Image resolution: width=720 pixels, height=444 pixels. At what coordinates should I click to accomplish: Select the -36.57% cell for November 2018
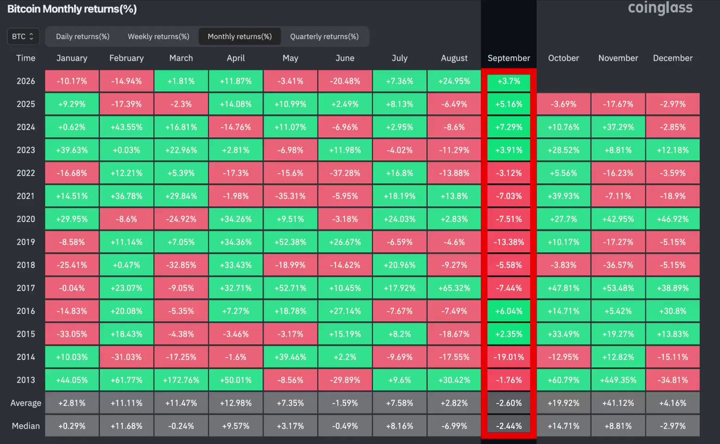(618, 265)
